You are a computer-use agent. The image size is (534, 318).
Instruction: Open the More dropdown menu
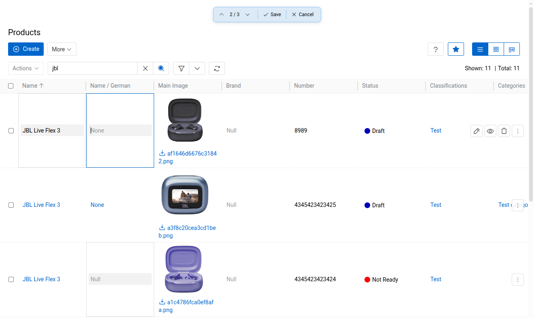(62, 49)
